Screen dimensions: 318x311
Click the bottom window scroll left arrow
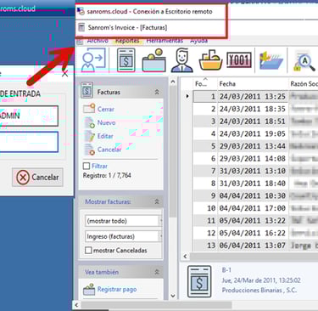(x=76, y=305)
